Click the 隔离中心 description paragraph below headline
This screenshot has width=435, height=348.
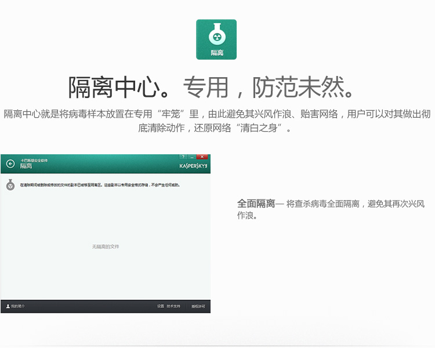point(217,121)
